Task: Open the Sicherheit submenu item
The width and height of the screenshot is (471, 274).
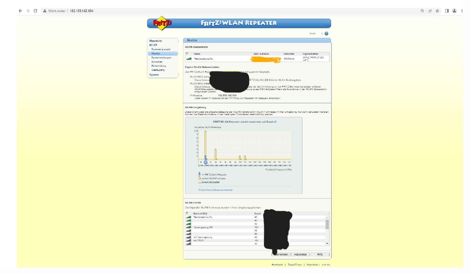Action: (x=157, y=62)
